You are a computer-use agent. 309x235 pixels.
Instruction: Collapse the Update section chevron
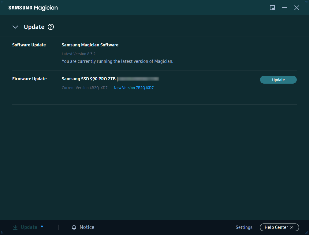coord(15,27)
